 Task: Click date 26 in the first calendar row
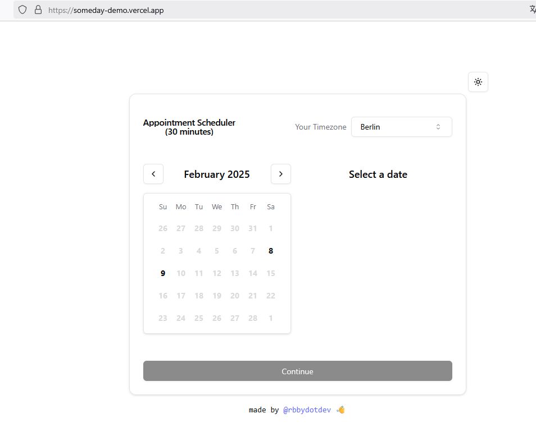pyautogui.click(x=163, y=228)
